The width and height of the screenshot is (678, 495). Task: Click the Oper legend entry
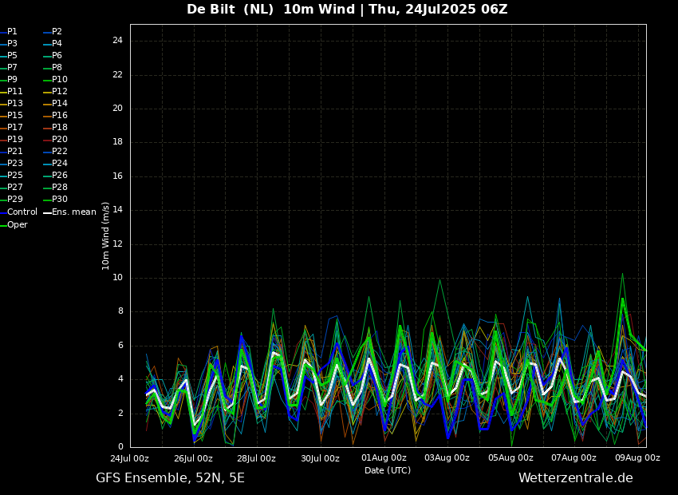pyautogui.click(x=17, y=225)
